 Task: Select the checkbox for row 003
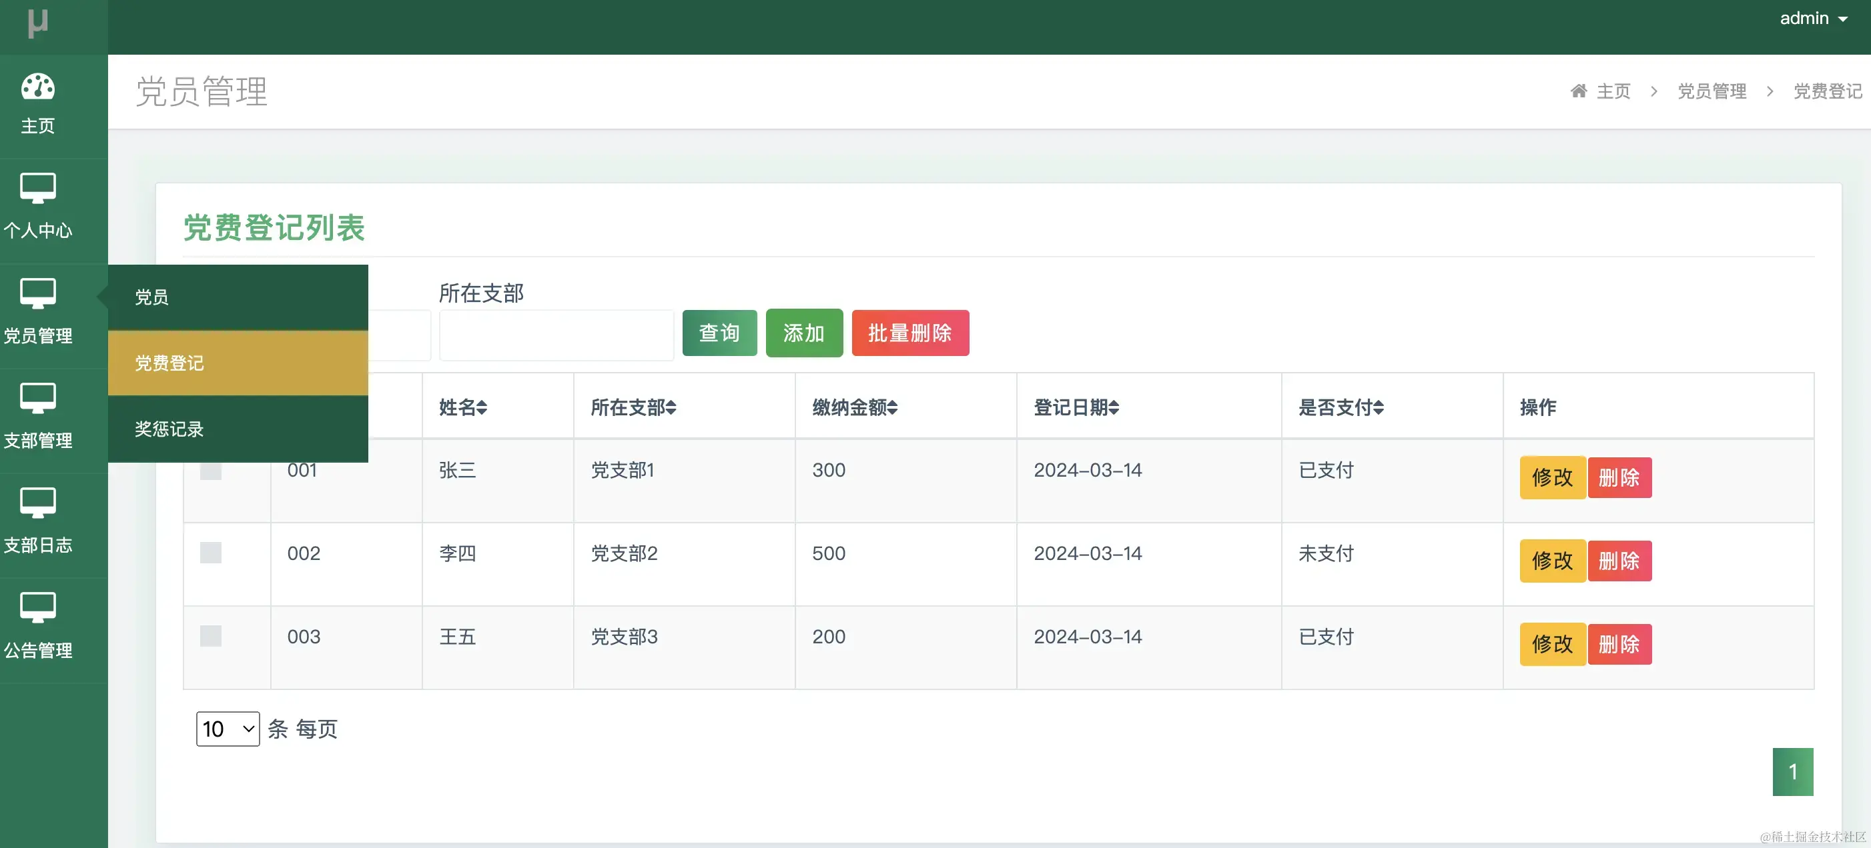pos(211,637)
